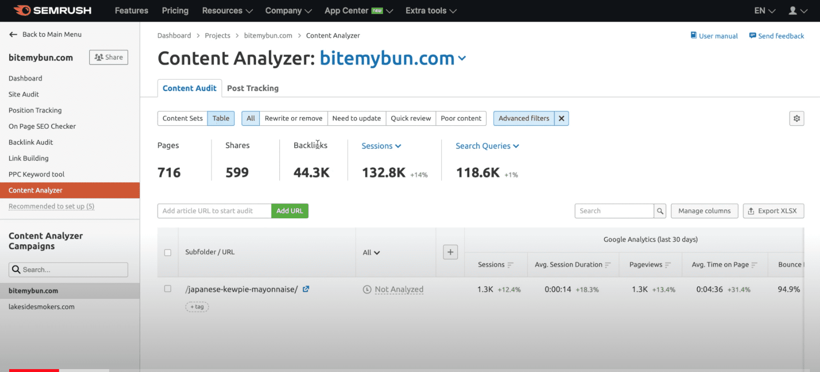Open bitemybun.com project dropdown in title

pyautogui.click(x=393, y=58)
